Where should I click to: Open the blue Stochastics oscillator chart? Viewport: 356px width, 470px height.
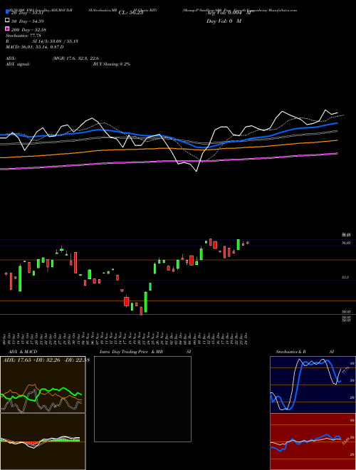coord(313,385)
